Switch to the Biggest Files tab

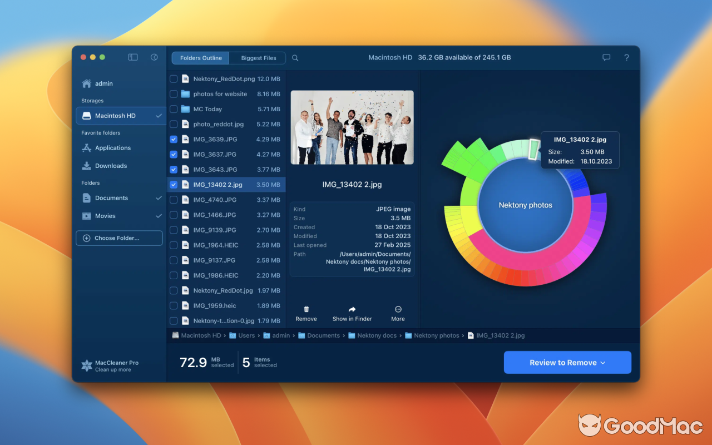pyautogui.click(x=257, y=58)
